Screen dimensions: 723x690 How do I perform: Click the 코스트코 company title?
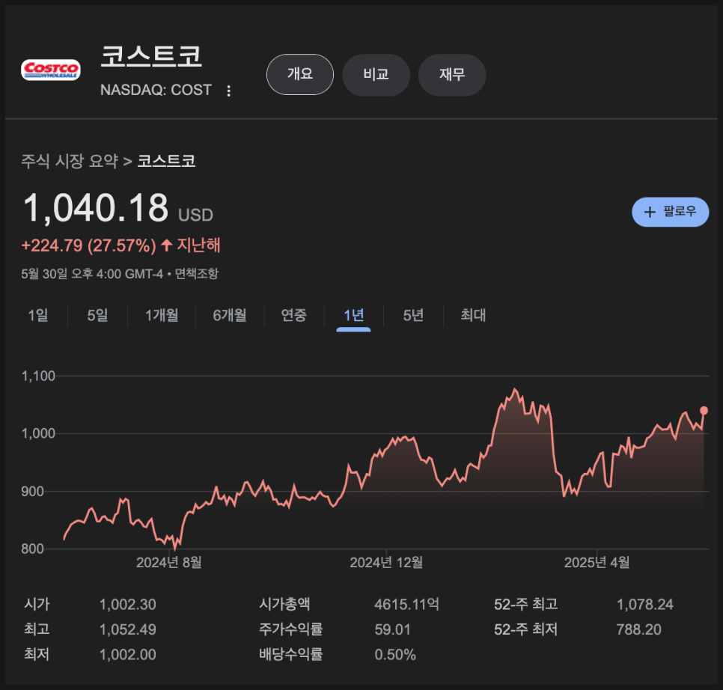click(151, 57)
